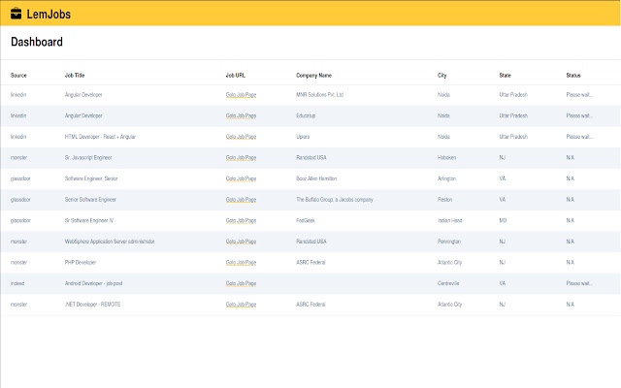Open Goto Job Page for HTML Developer row
Screen dimensions: 621x388
[241, 137]
